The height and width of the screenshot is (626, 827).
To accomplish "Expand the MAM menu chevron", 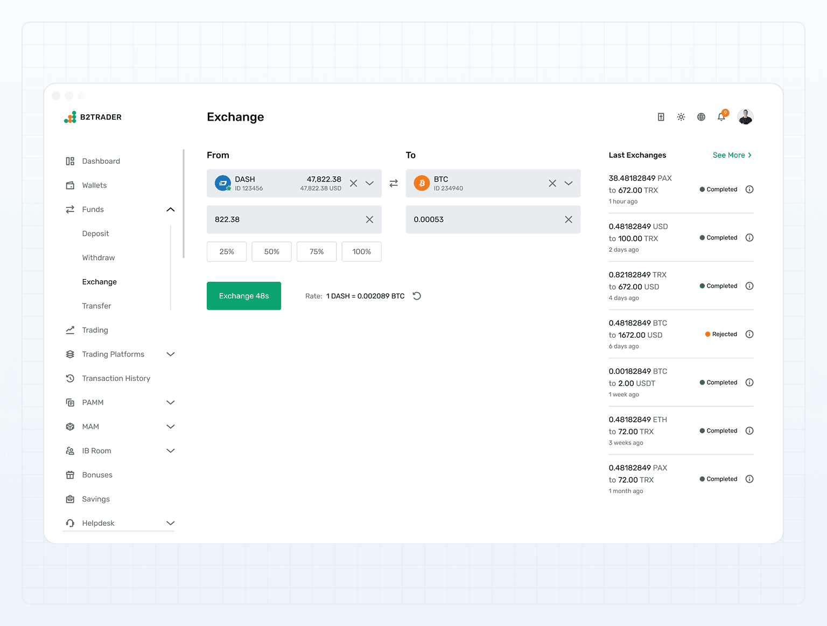I will [x=171, y=427].
